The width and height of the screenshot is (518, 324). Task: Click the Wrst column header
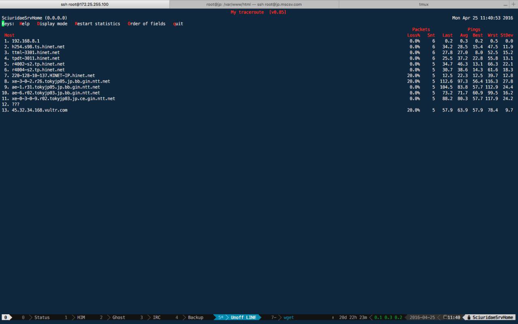pyautogui.click(x=493, y=35)
